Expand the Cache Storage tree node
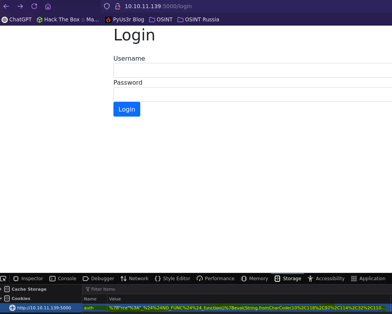The width and height of the screenshot is (392, 314). coord(1,289)
